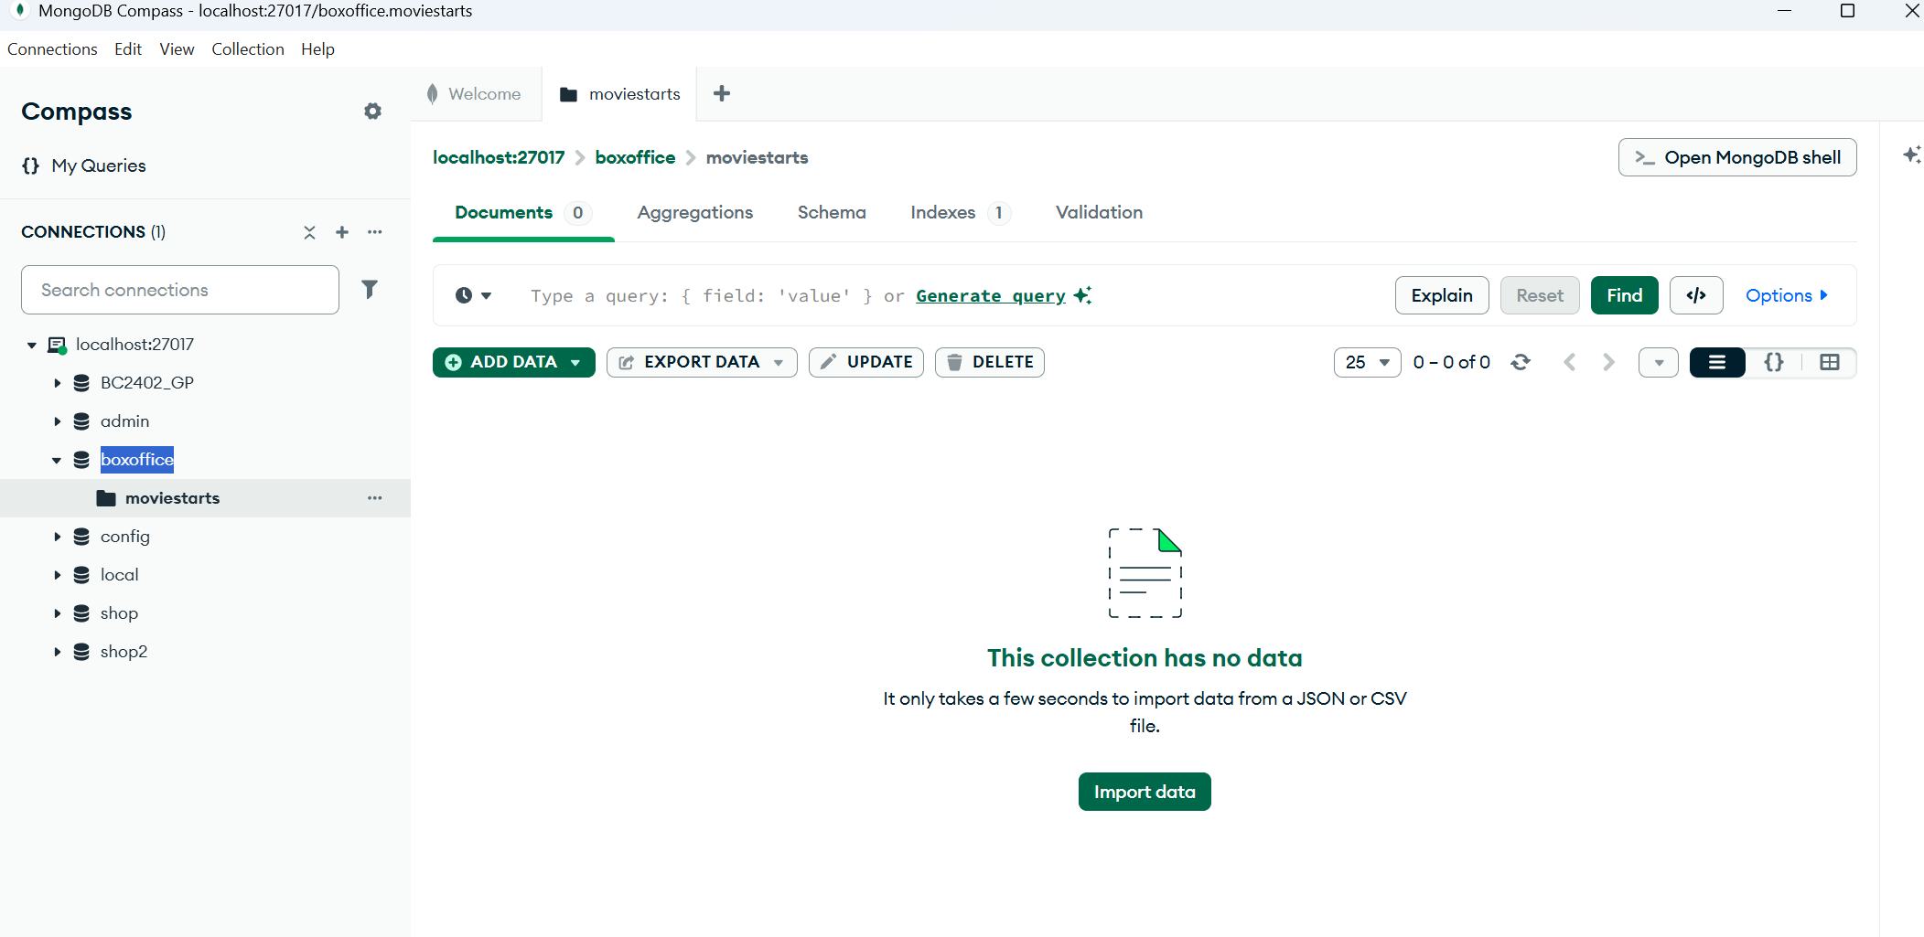
Task: Expand the shop database tree node
Action: pos(57,613)
